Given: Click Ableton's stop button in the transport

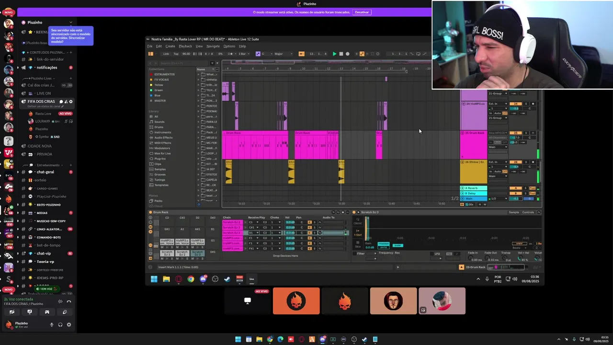Looking at the screenshot, I should click(341, 54).
